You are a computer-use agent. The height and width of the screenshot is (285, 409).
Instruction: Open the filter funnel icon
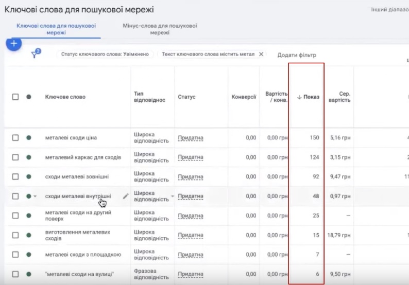(35, 55)
